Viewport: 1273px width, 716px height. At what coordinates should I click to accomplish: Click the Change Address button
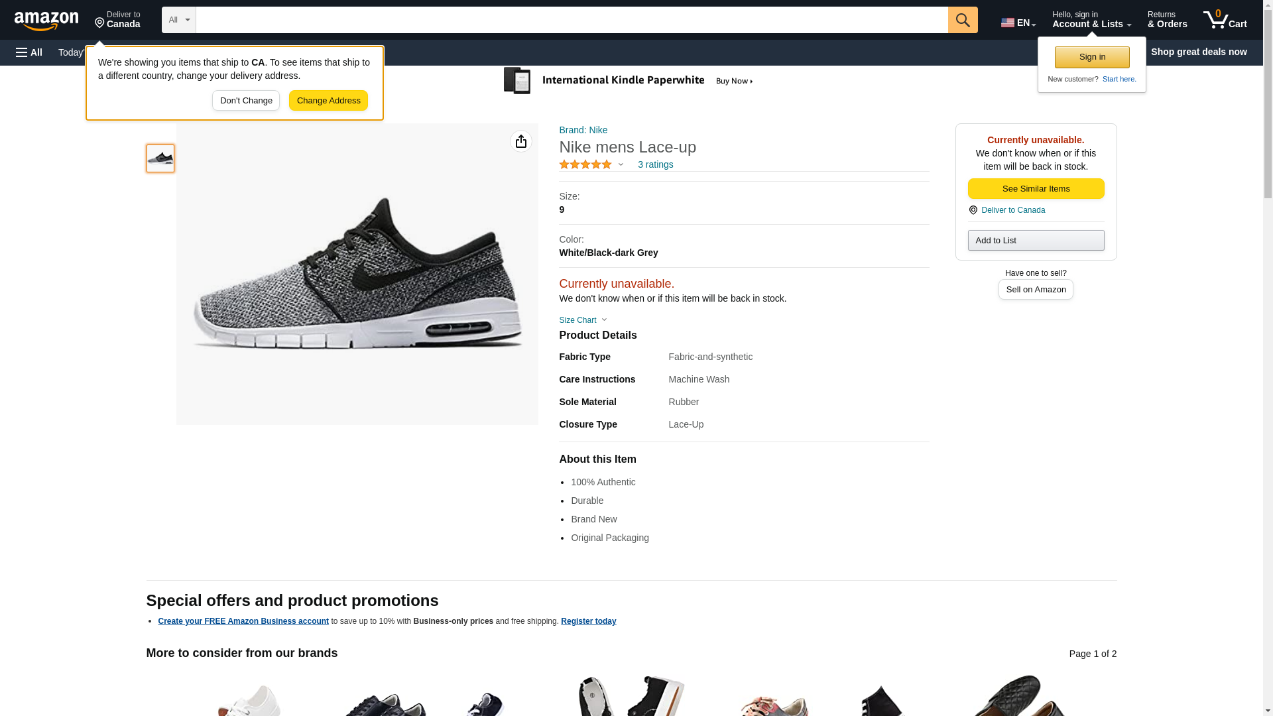click(328, 101)
